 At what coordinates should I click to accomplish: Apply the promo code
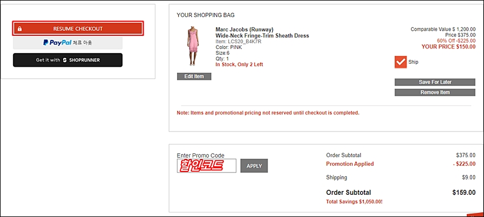click(x=254, y=166)
